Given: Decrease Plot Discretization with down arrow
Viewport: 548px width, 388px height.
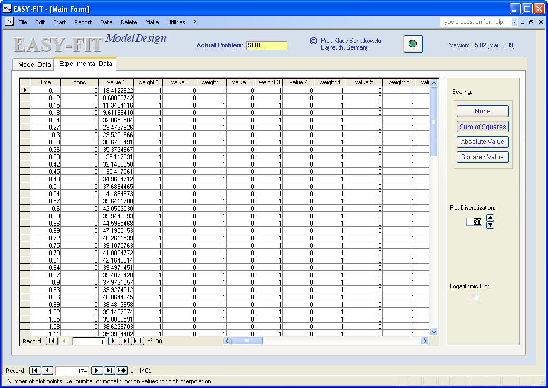Looking at the screenshot, I should tap(490, 225).
